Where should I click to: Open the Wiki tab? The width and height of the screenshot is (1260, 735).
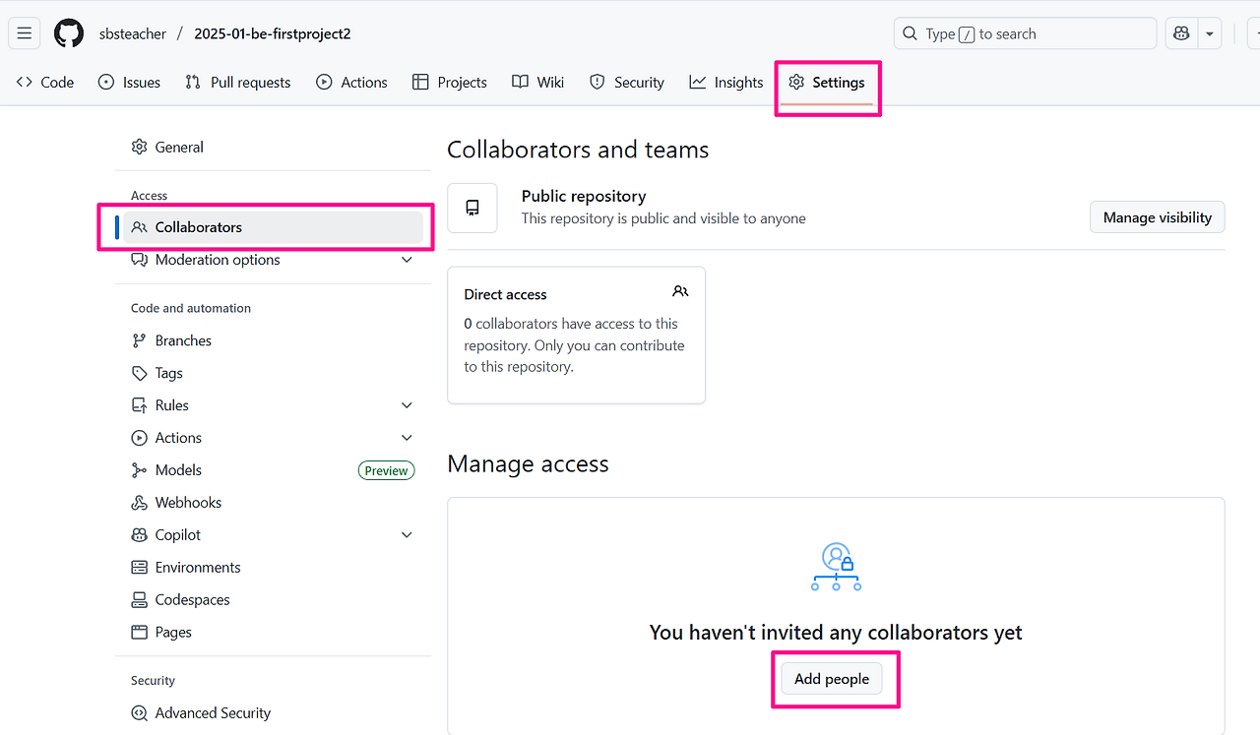(x=538, y=83)
